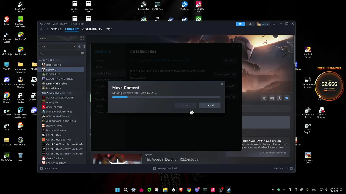
Task: Click the Move Content progress bar
Action: (x=166, y=97)
